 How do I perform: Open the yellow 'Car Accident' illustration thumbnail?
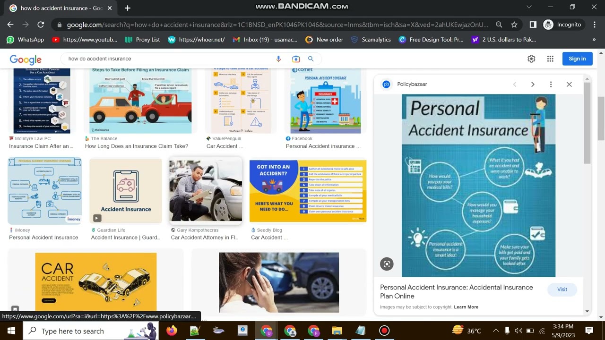[96, 282]
